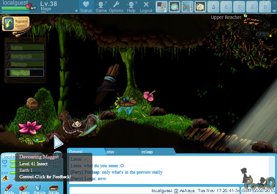Switch to the General chat tab
Viewport: 277px width, 194px height.
pos(86,152)
